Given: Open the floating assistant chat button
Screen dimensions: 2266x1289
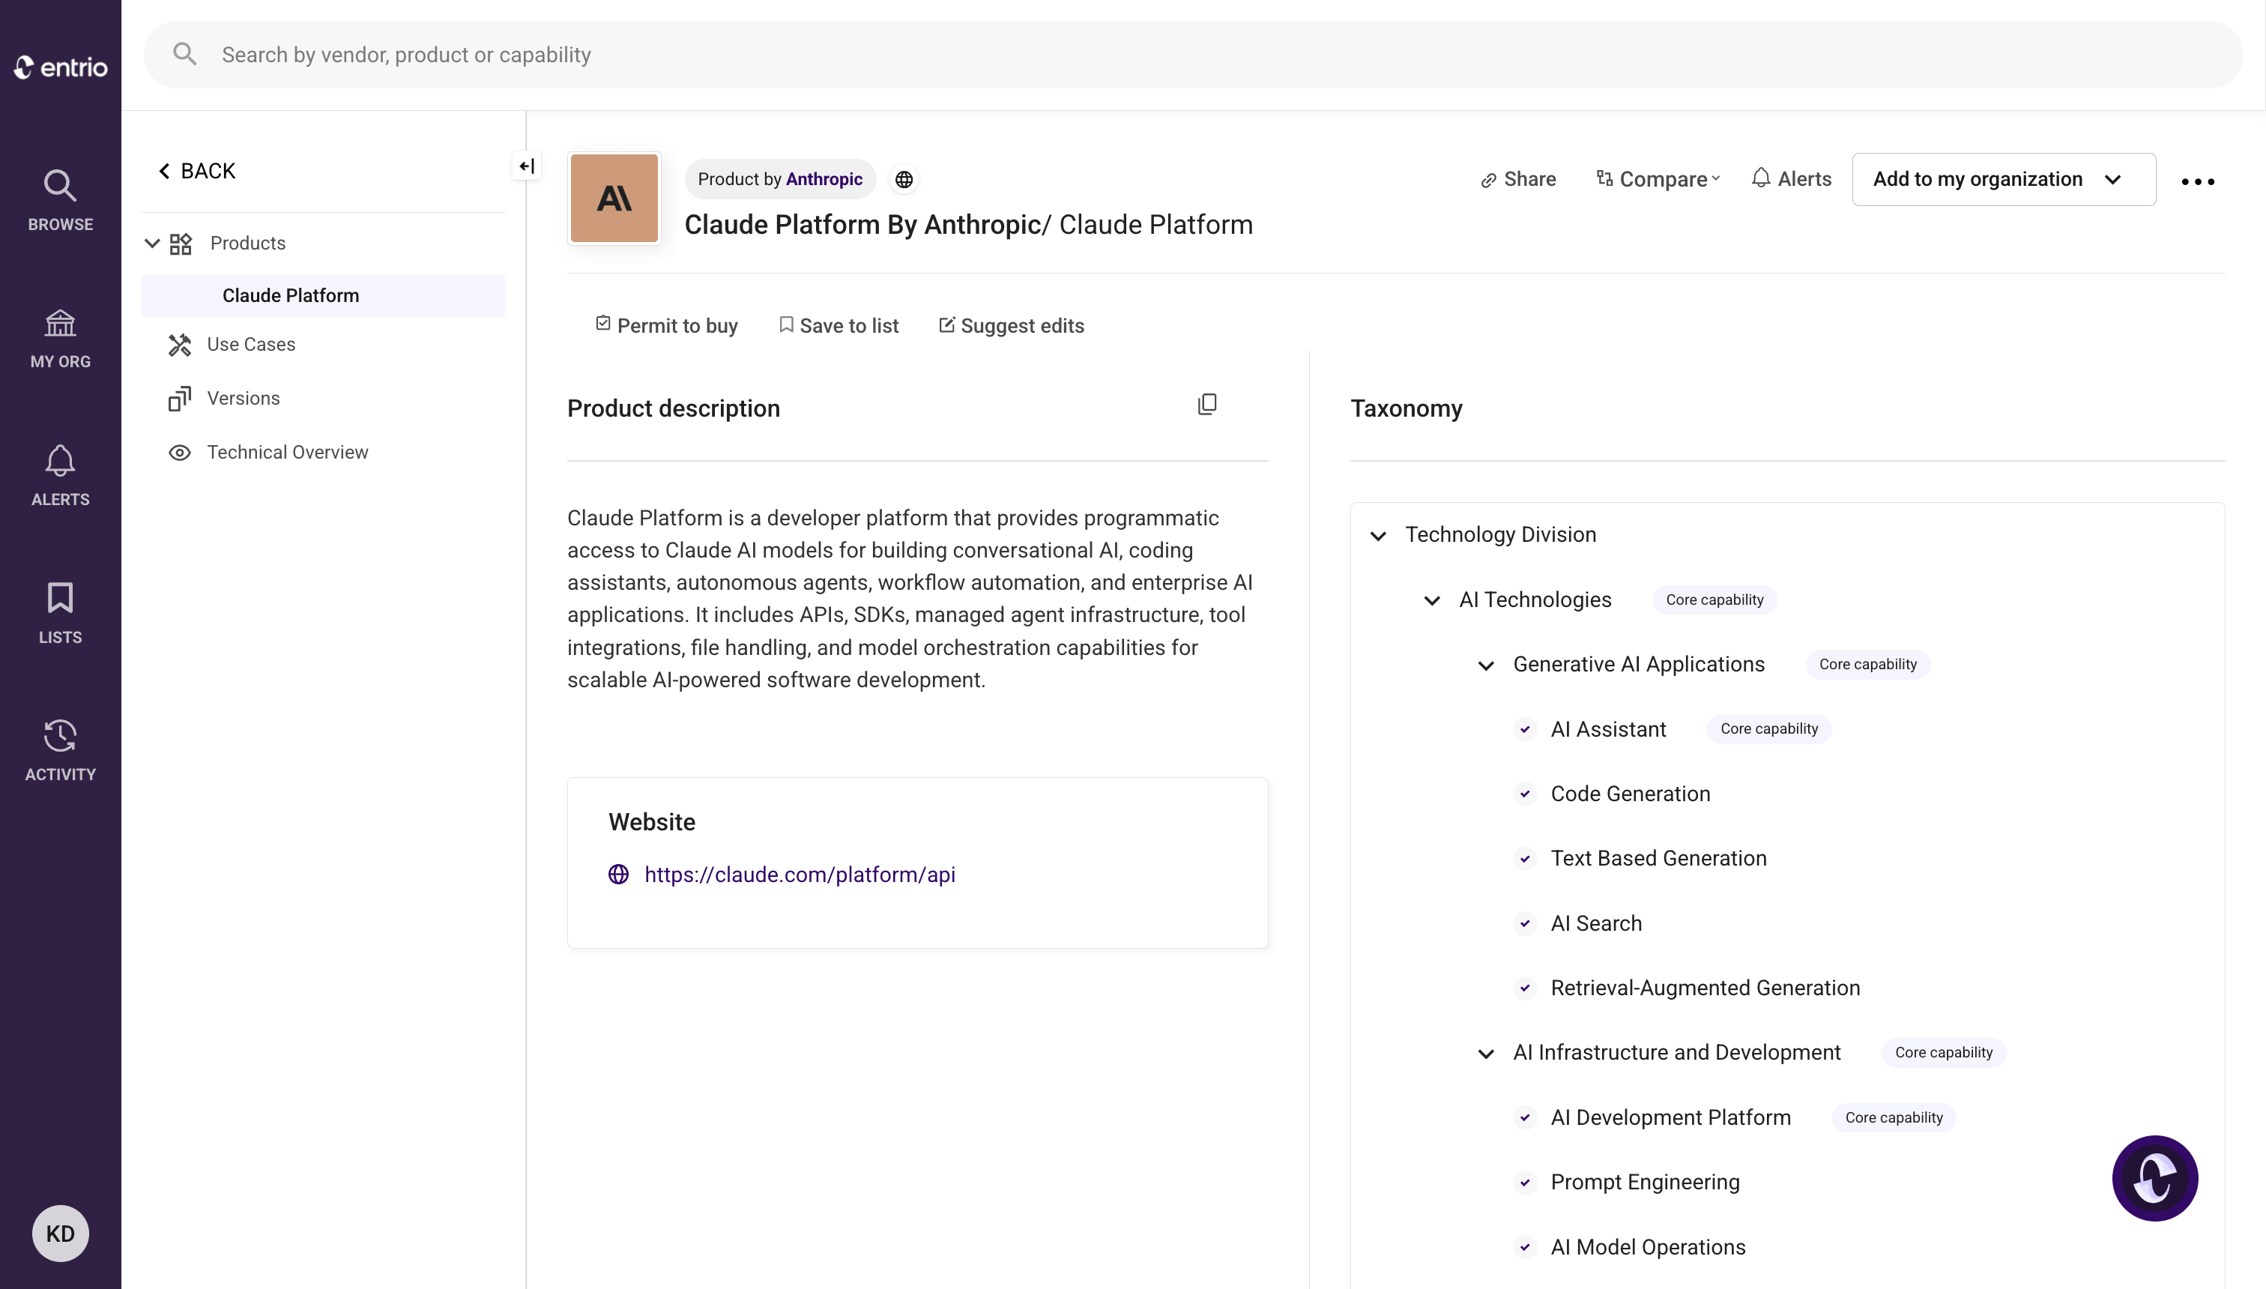Looking at the screenshot, I should pyautogui.click(x=2154, y=1177).
